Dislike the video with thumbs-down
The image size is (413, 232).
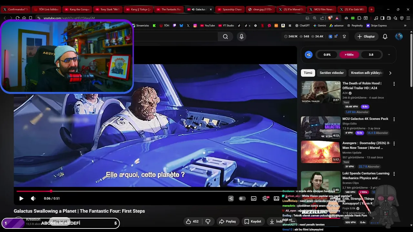tap(208, 221)
